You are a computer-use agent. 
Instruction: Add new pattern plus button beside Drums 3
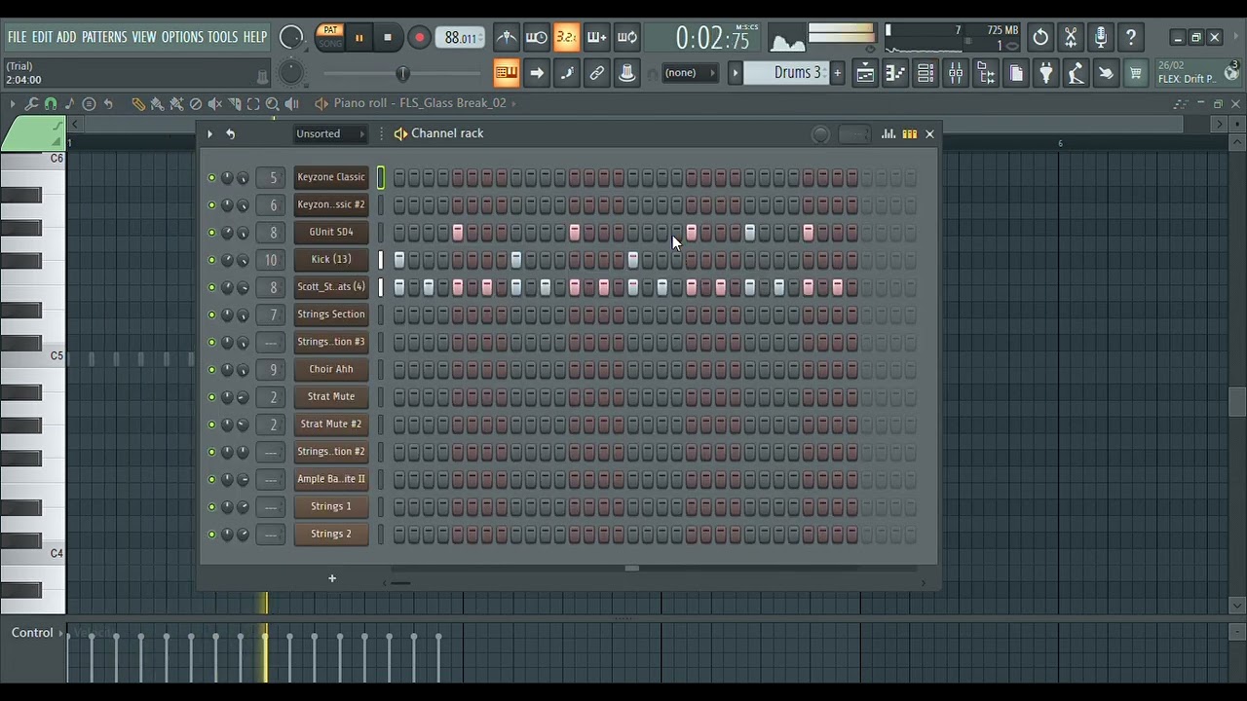837,73
